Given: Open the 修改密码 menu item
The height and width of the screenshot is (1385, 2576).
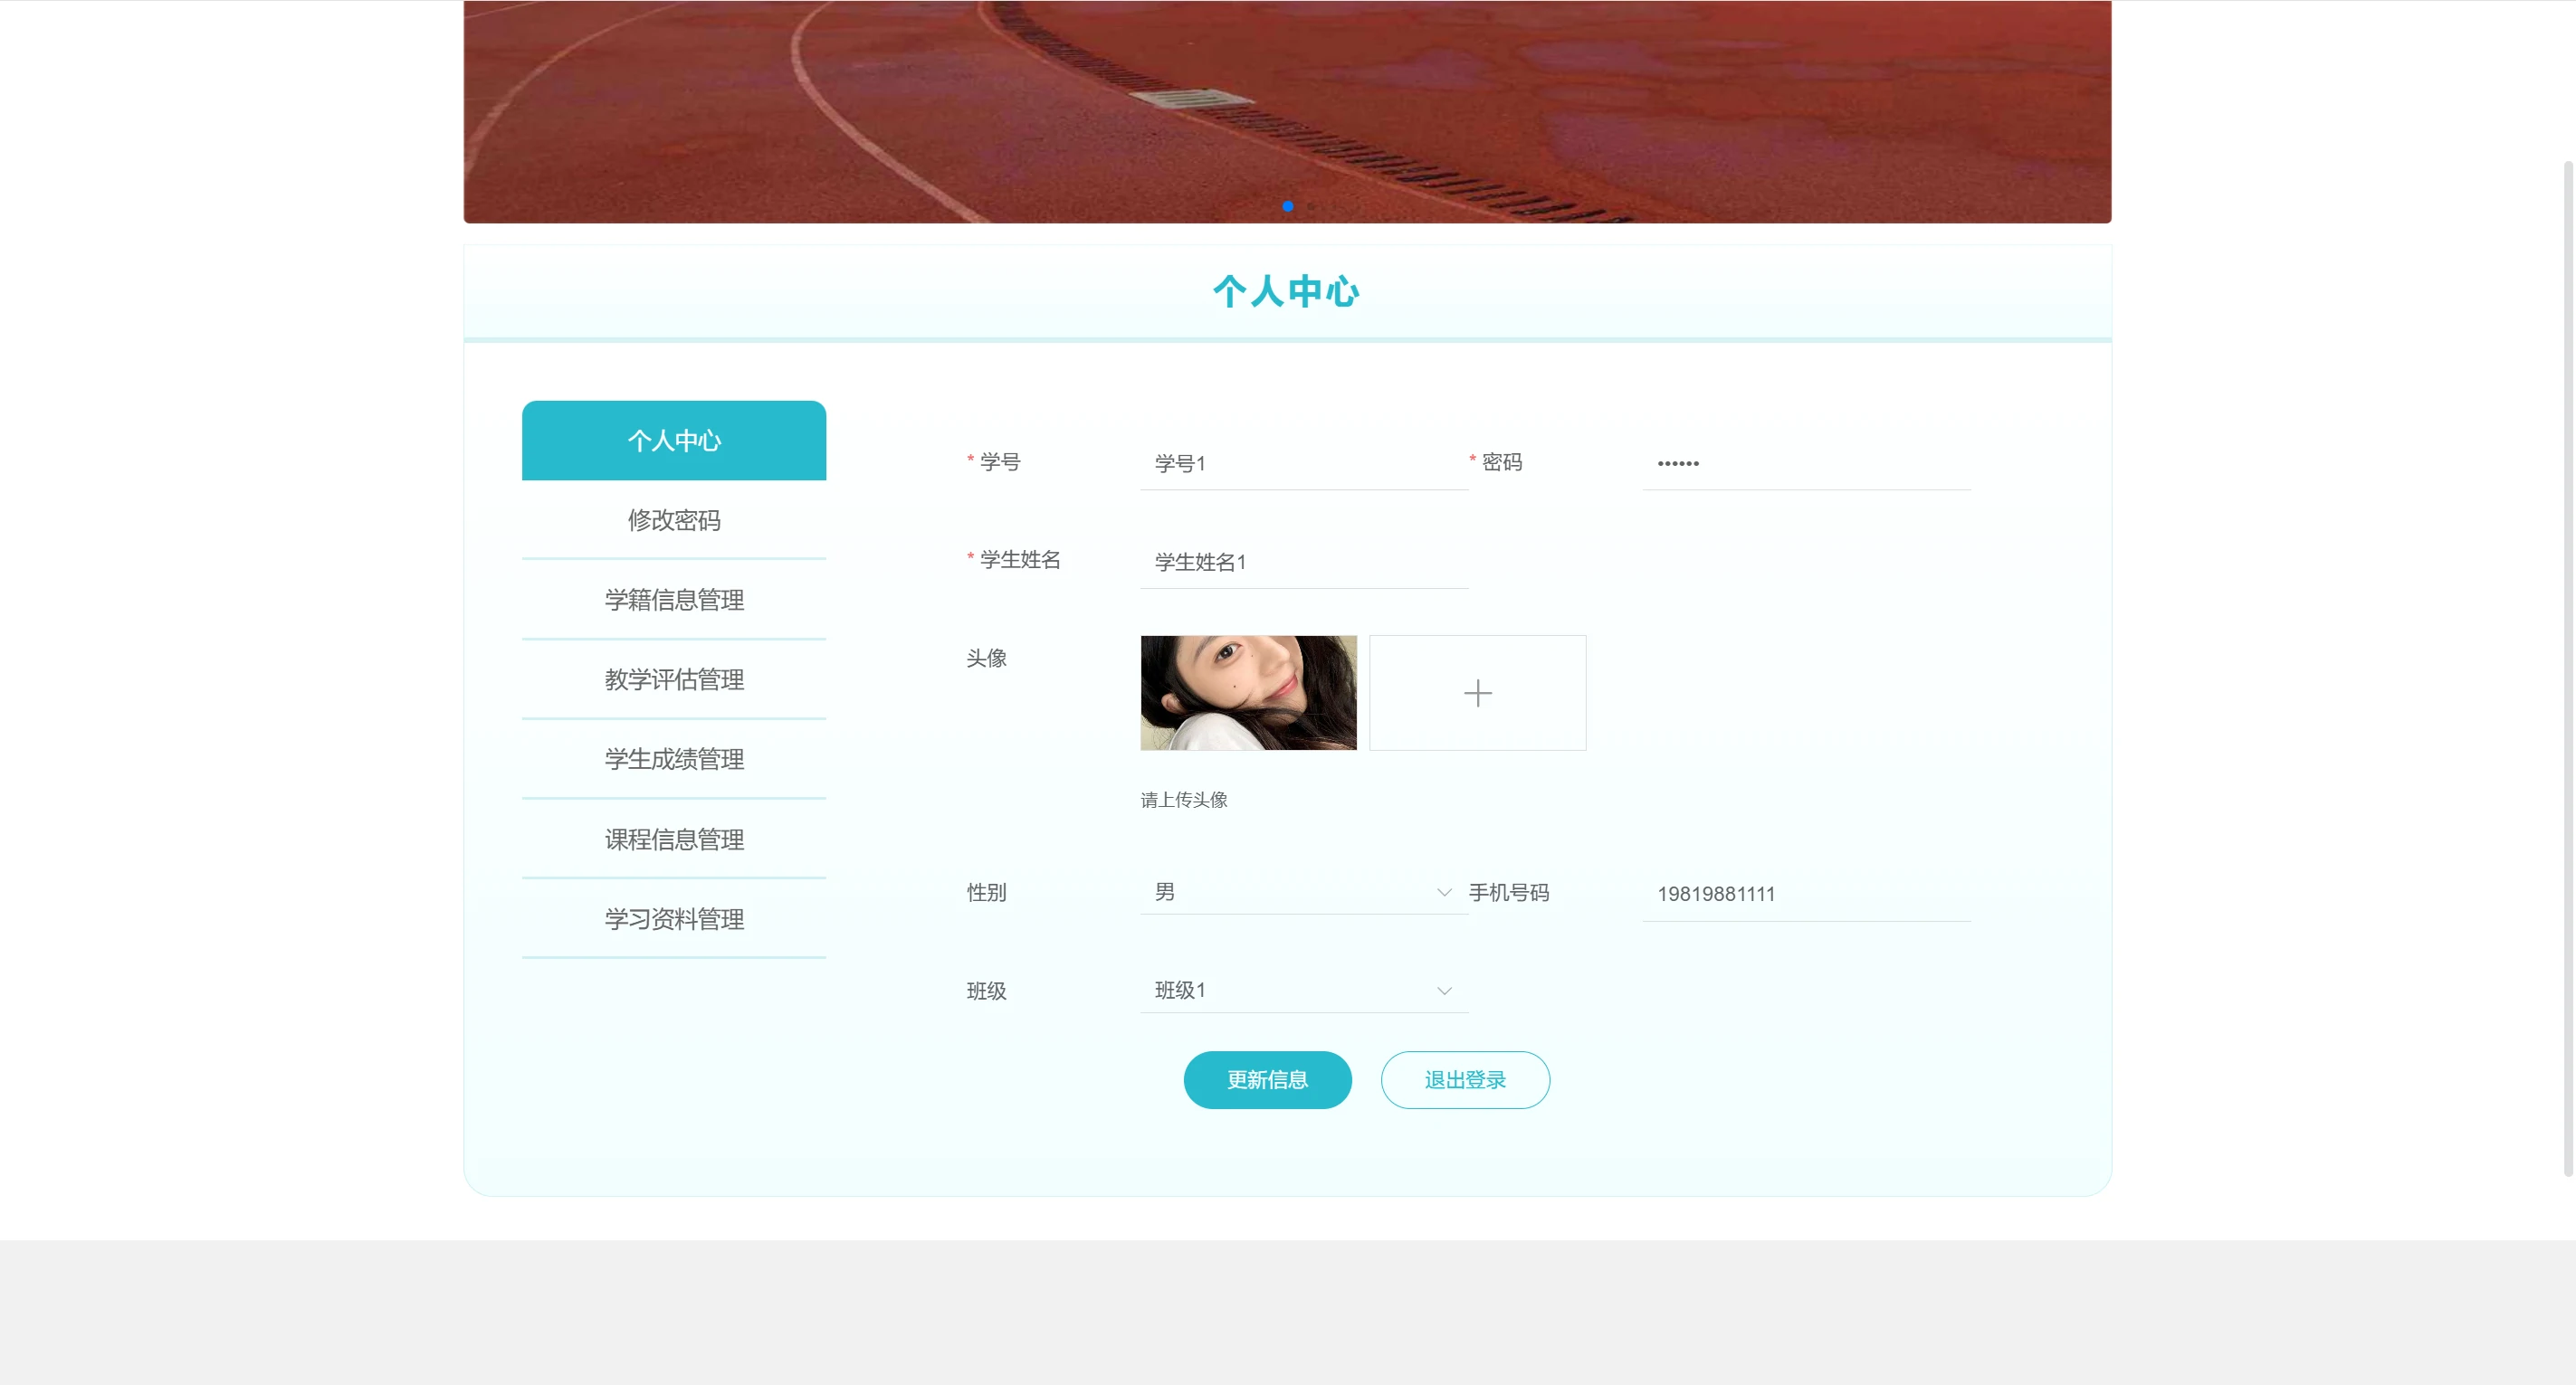Looking at the screenshot, I should click(x=673, y=519).
